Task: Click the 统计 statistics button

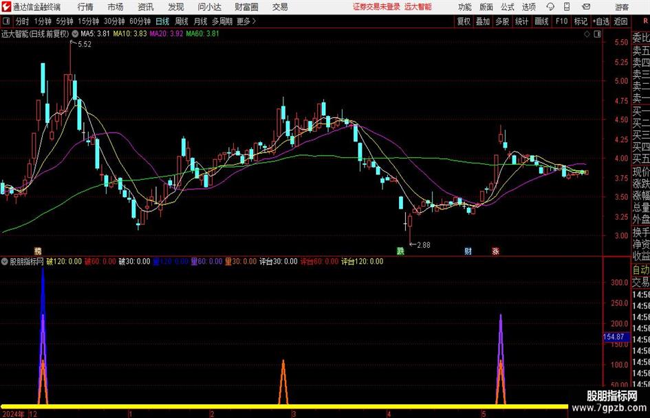Action: tap(521, 21)
